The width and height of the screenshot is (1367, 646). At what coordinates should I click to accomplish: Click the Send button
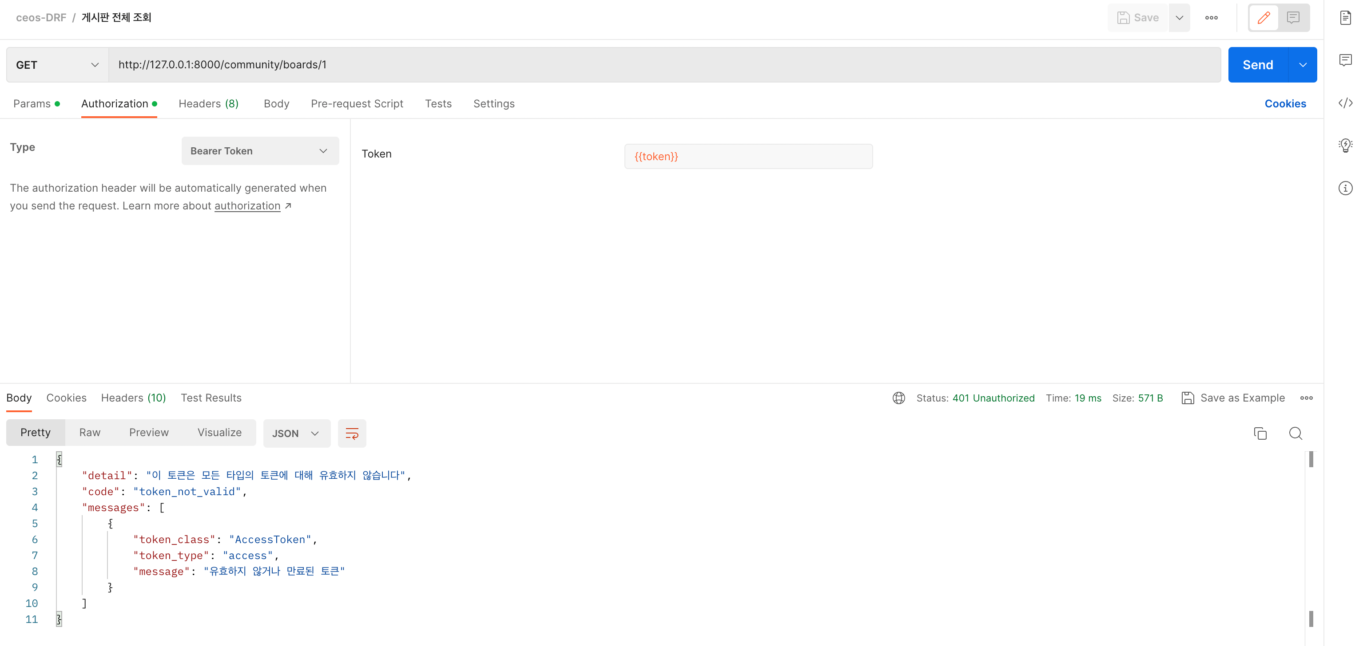(x=1258, y=65)
